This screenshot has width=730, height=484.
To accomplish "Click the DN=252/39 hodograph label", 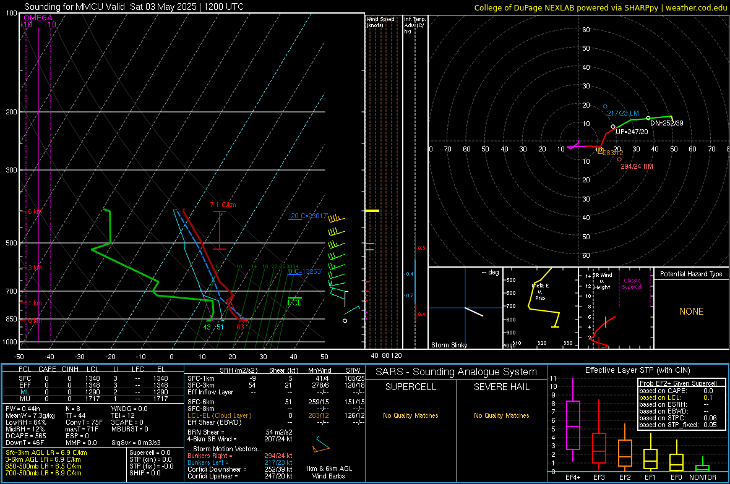I will tap(667, 124).
